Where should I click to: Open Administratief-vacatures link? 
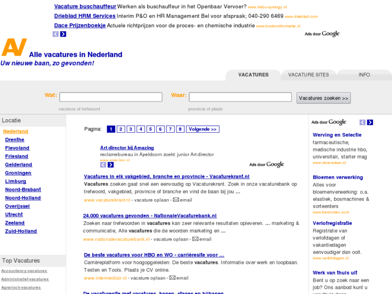click(25, 279)
